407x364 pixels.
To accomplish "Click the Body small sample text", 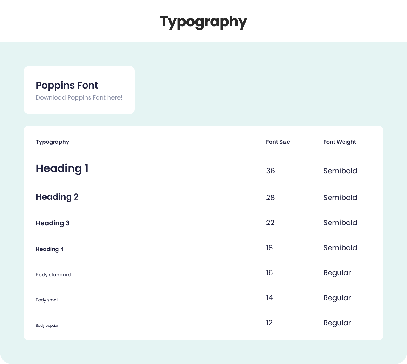I will tap(47, 300).
